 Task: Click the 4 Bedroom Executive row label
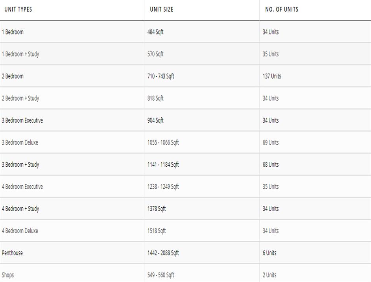tap(22, 186)
